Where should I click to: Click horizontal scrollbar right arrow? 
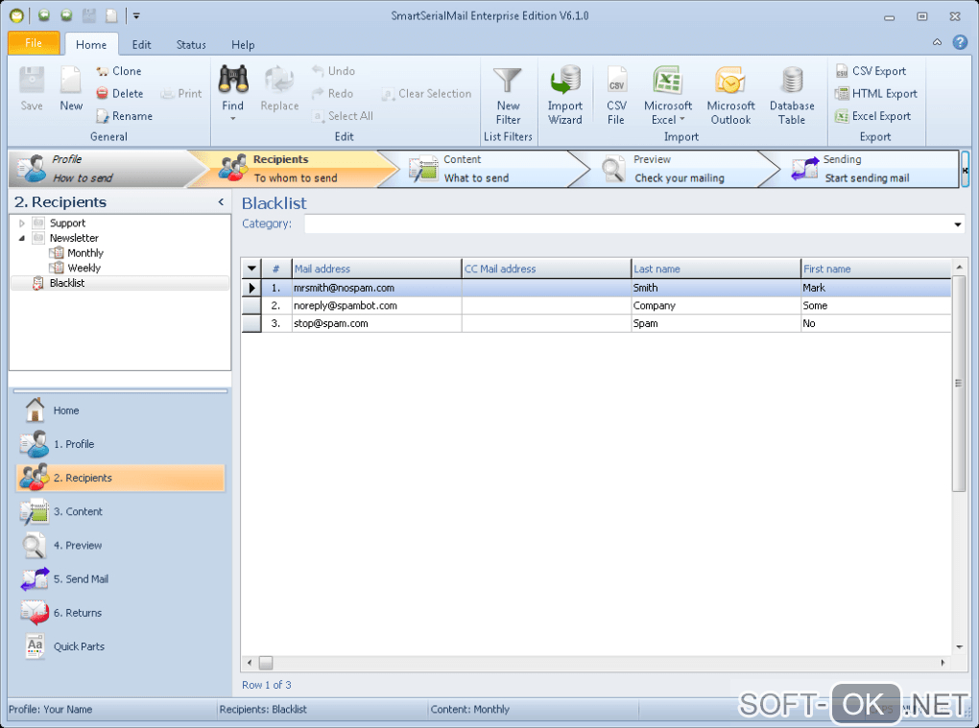(943, 663)
